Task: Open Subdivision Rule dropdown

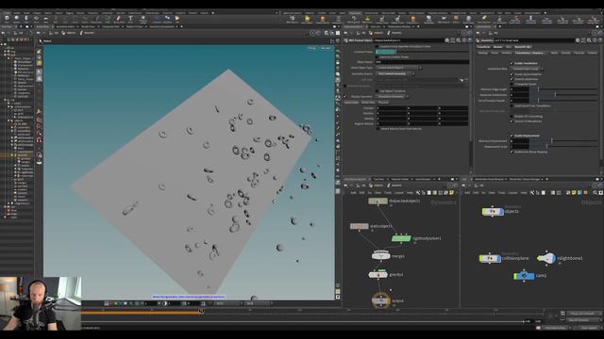Action: click(x=527, y=69)
